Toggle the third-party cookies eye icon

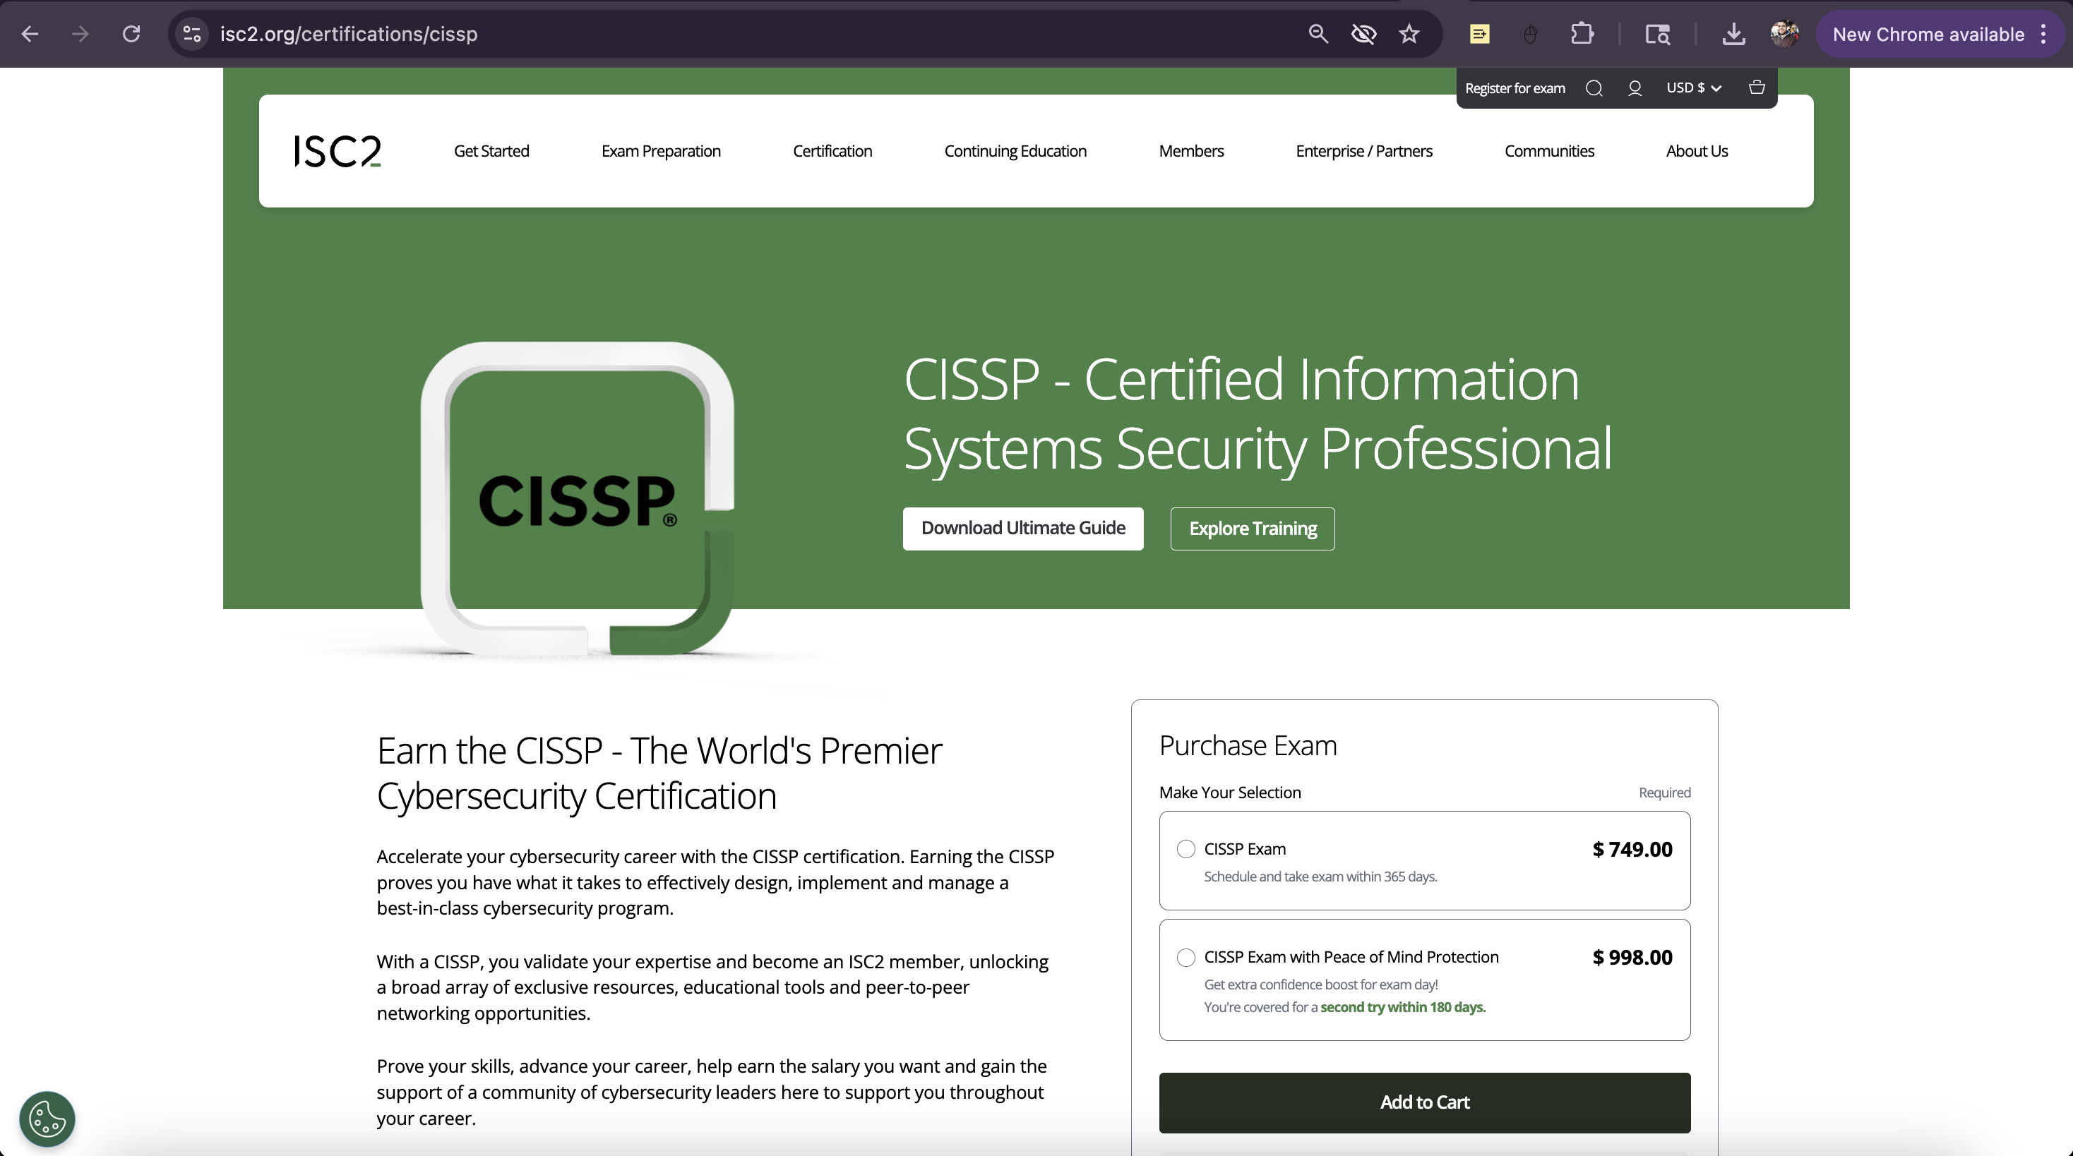[x=1363, y=34]
